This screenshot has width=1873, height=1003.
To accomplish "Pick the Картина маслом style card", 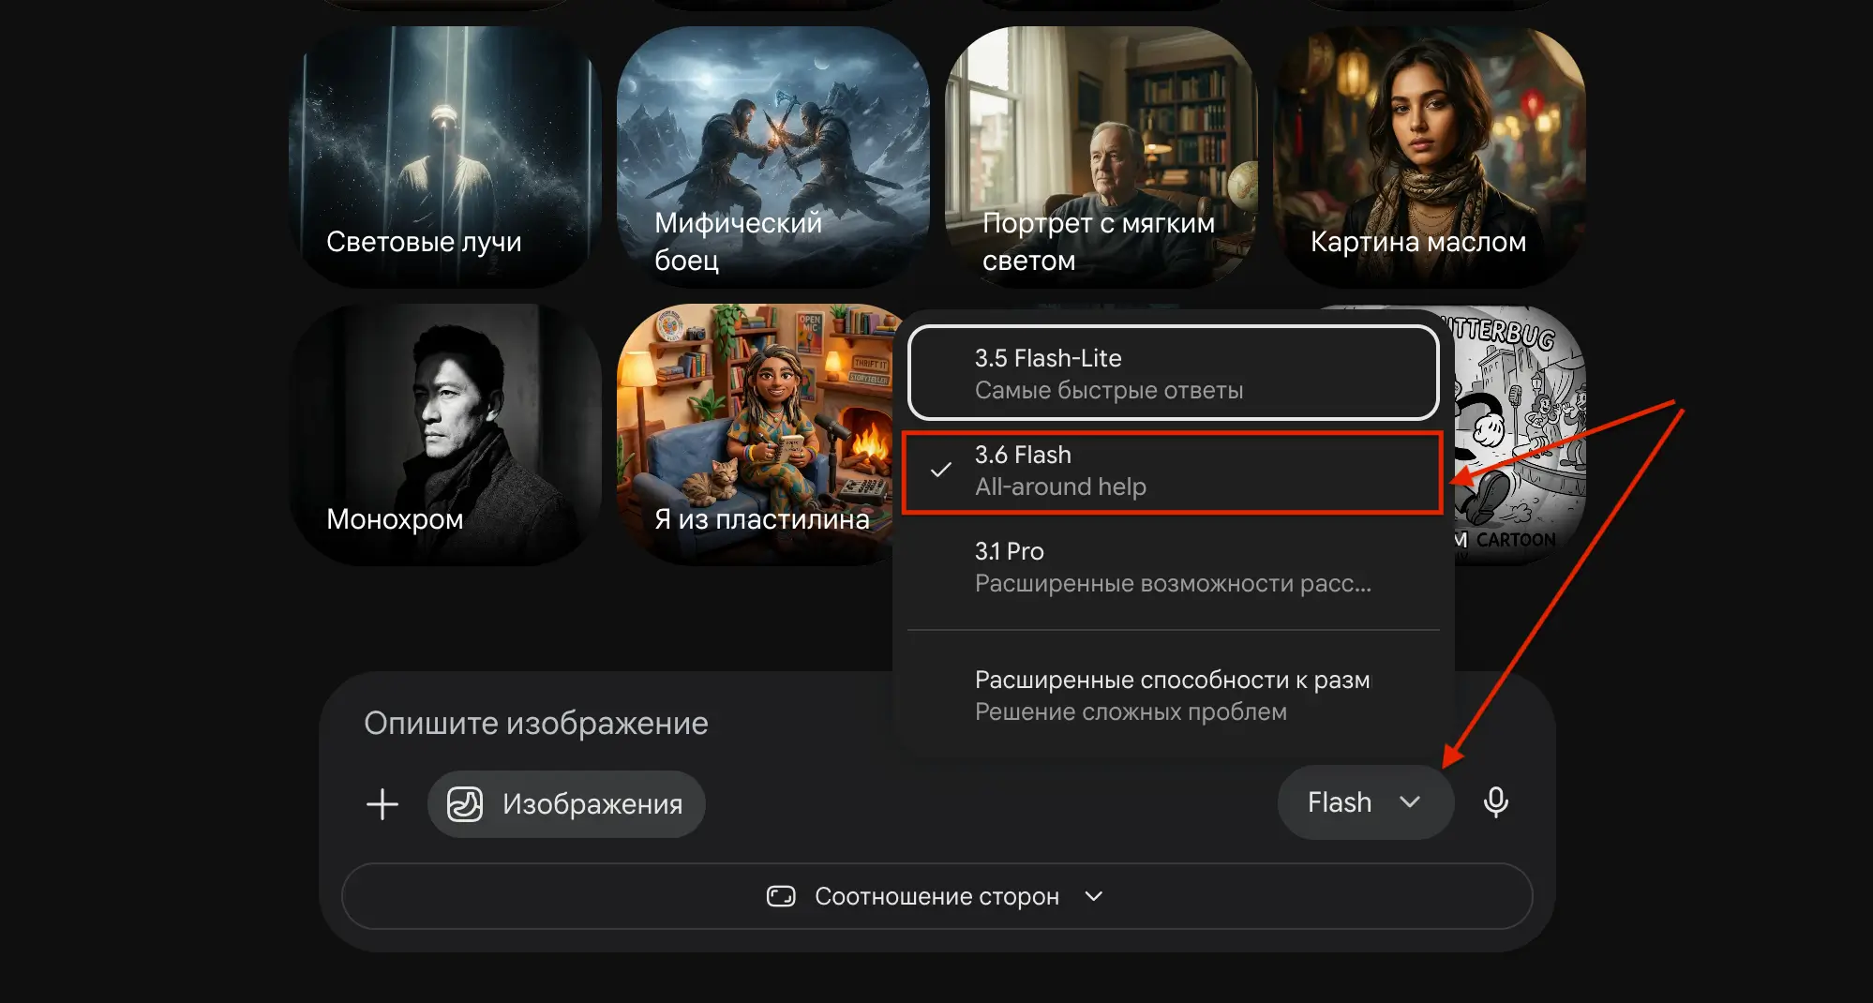I will [x=1430, y=157].
